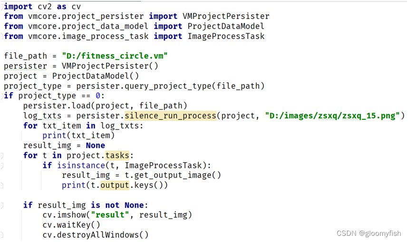
Task: Collapse the fold marker beside 'import cv2 as cv'
Action: [x=1, y=7]
